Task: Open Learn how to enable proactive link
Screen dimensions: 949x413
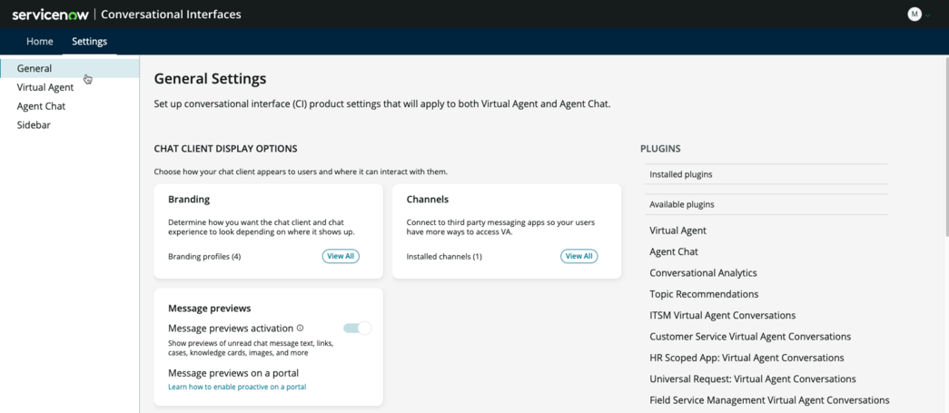Action: (x=237, y=387)
